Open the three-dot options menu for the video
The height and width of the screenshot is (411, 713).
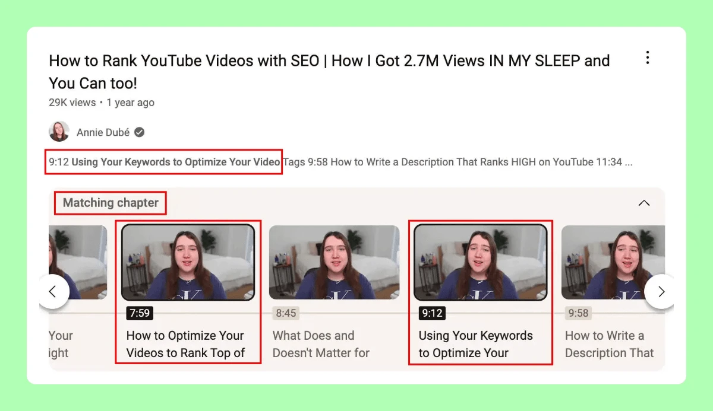(648, 58)
